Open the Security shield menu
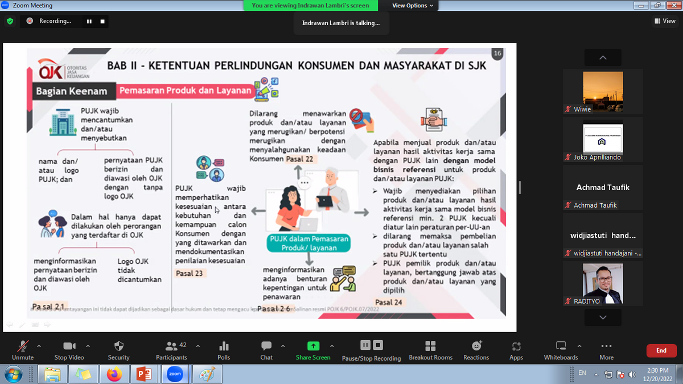The height and width of the screenshot is (384, 683). point(118,349)
